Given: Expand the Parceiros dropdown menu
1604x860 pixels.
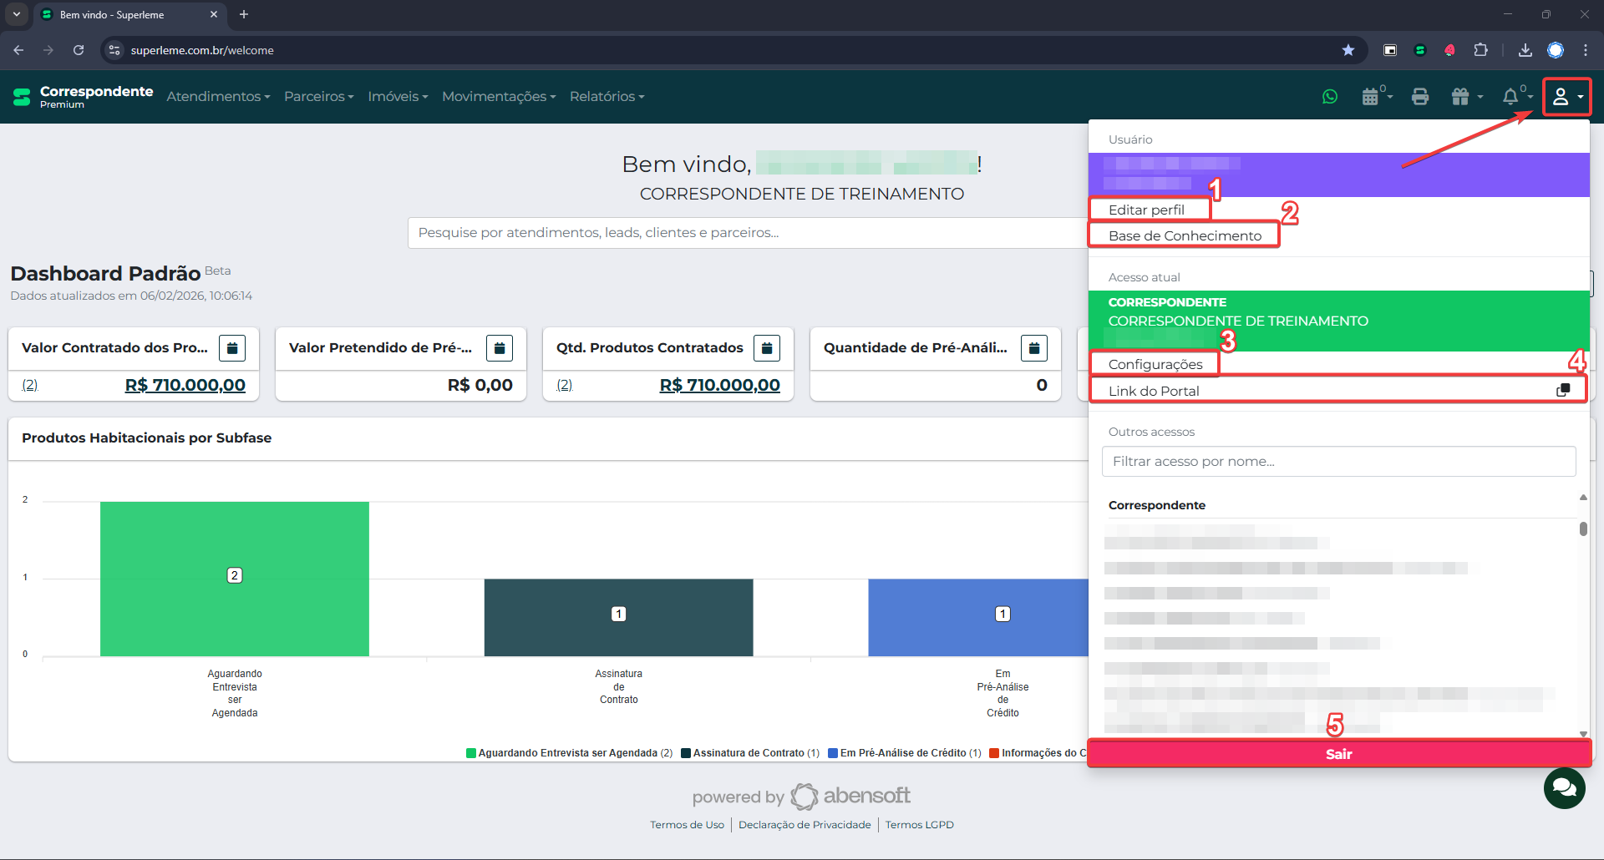Looking at the screenshot, I should (318, 97).
